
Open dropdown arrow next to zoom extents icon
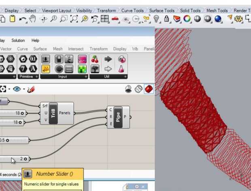click(9, 89)
